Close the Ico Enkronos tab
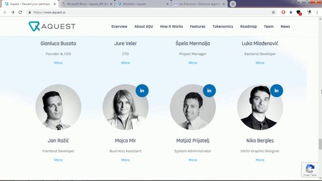The height and width of the screenshot is (181, 322). (224, 4)
